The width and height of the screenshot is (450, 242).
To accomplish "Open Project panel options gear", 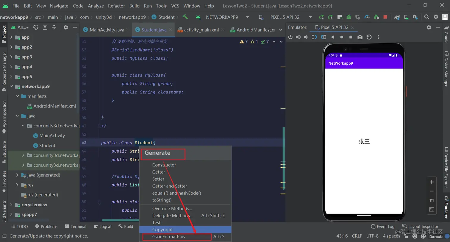I will tap(66, 27).
